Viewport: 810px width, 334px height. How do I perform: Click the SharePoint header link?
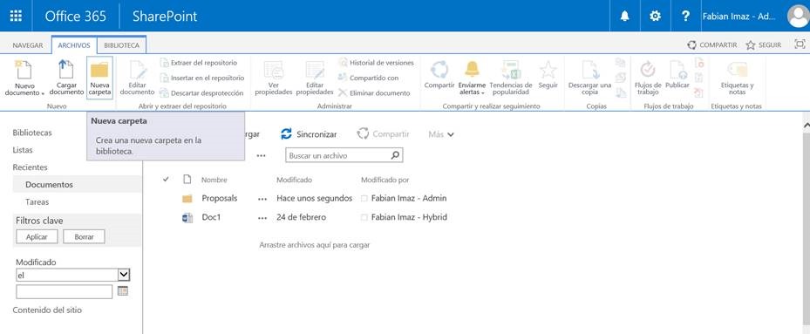[x=165, y=16]
